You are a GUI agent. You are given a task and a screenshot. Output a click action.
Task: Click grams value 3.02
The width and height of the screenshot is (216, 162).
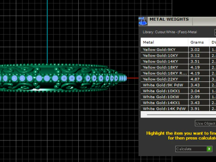pyautogui.click(x=195, y=49)
